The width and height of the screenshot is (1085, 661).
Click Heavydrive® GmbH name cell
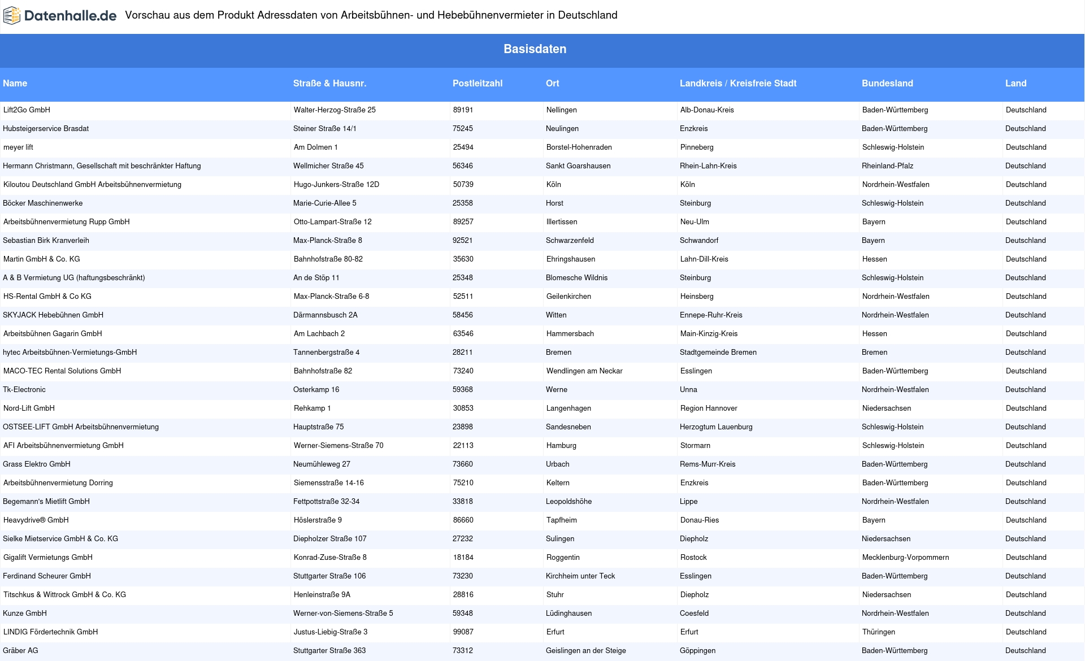(x=36, y=520)
